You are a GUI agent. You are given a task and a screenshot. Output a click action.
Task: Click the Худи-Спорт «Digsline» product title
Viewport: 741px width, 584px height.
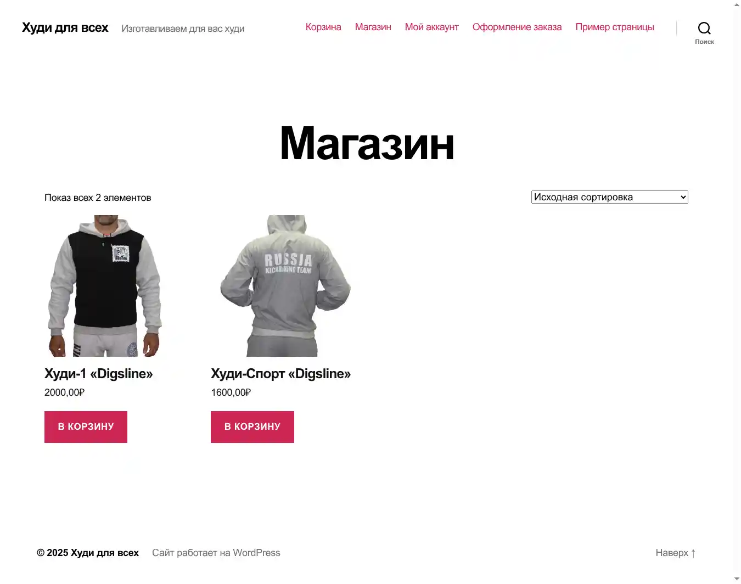[281, 374]
